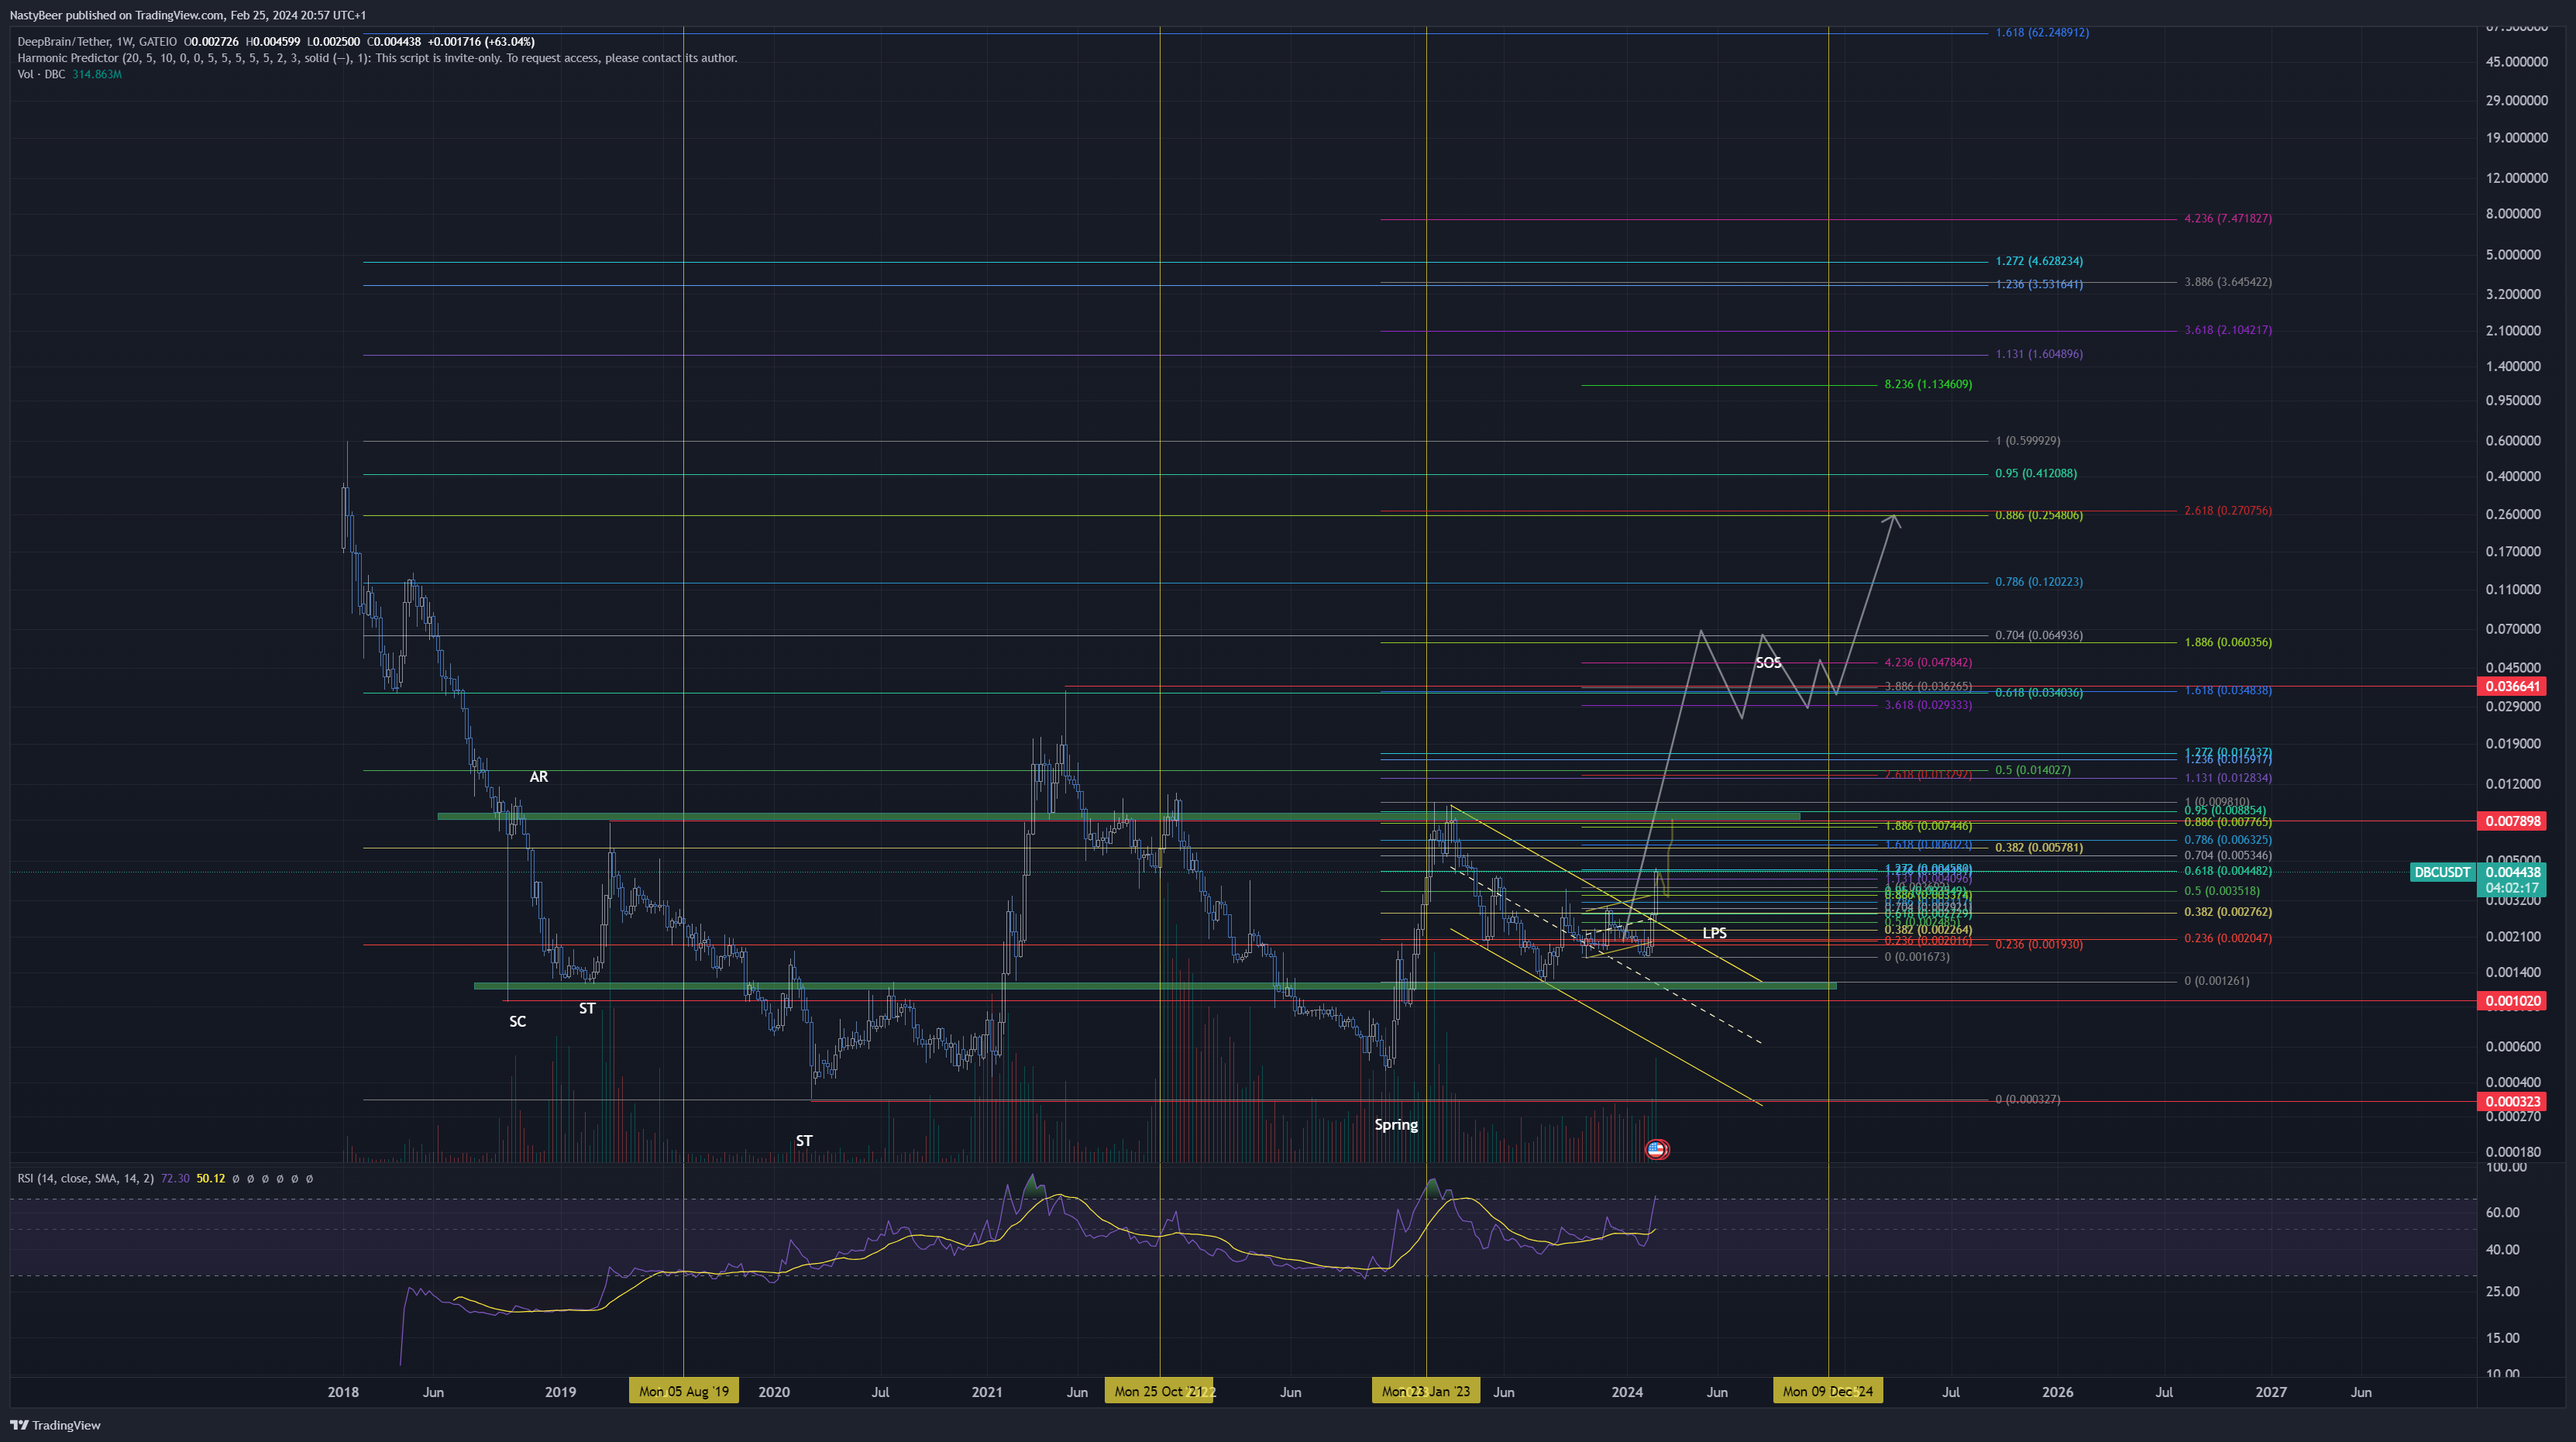
Task: Click the 1 (0.599929) Fibonacci label
Action: [x=2027, y=441]
